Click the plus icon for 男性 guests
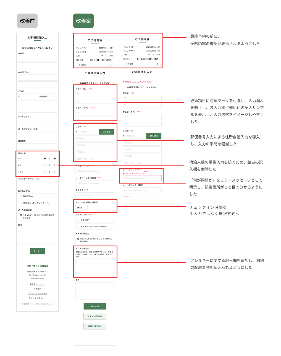Screen dimensions: 281x356 click(55, 159)
